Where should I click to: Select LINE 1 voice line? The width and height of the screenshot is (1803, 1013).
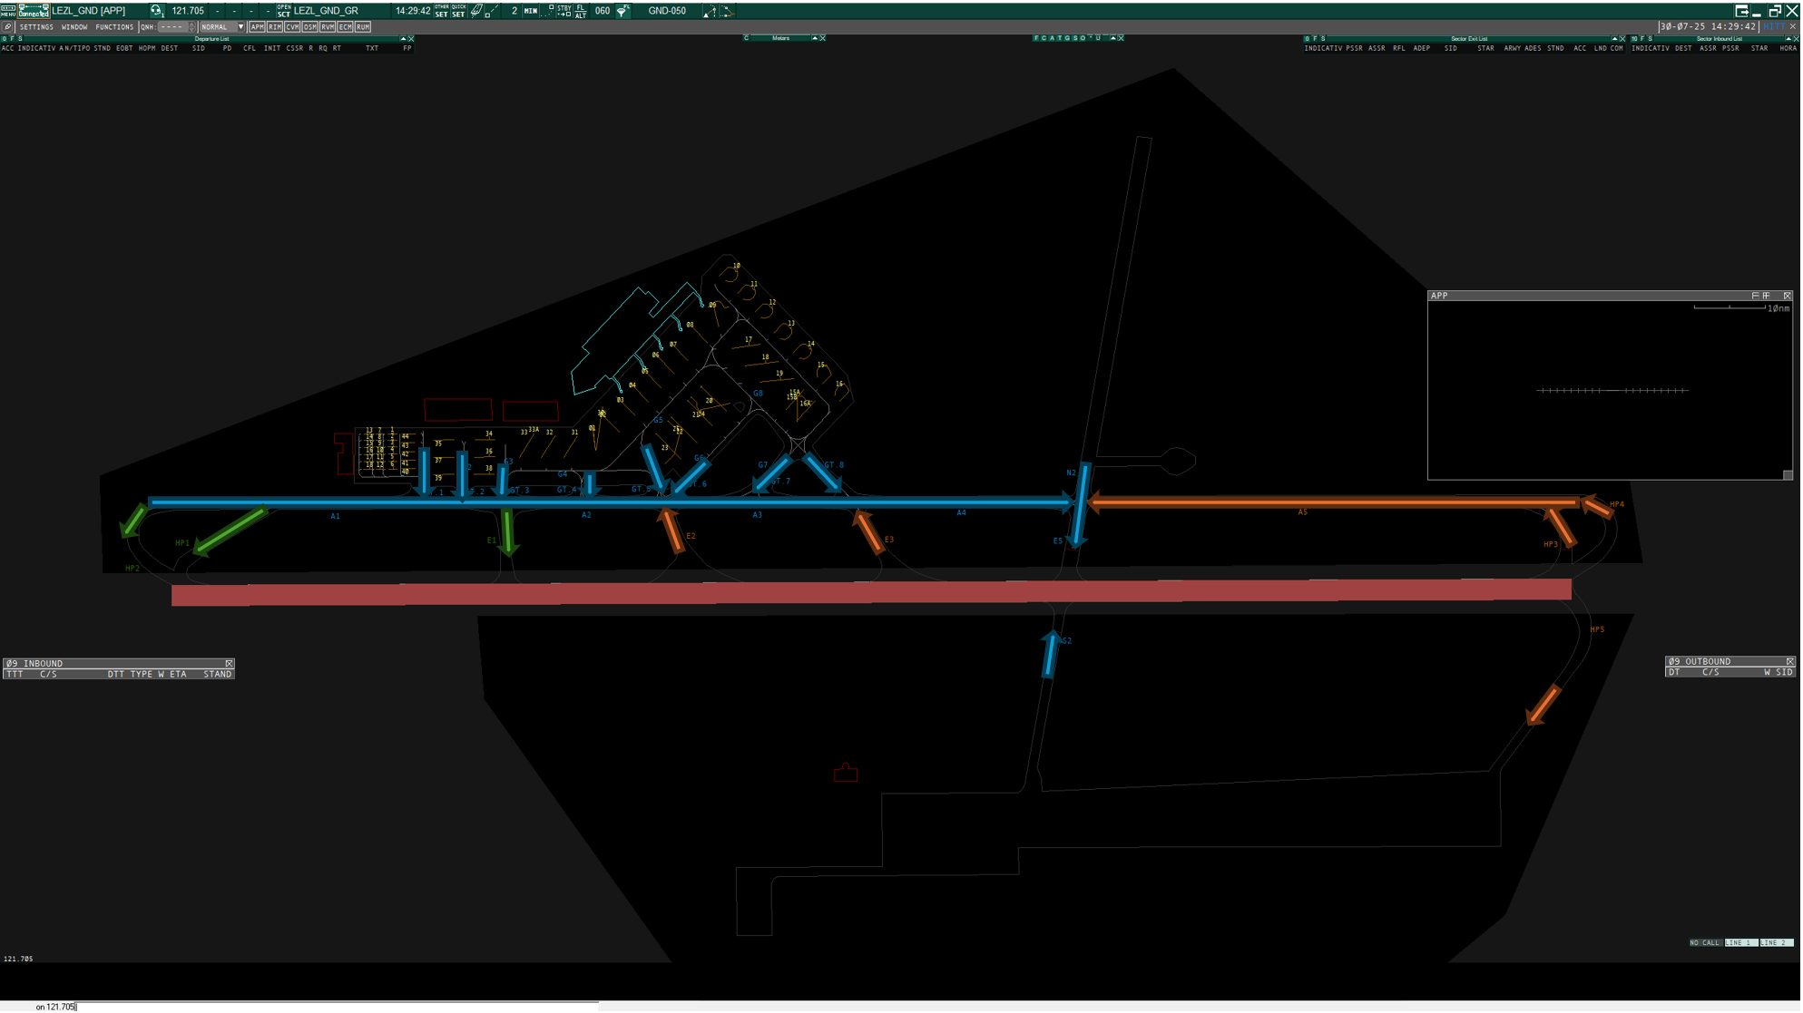[x=1743, y=944]
